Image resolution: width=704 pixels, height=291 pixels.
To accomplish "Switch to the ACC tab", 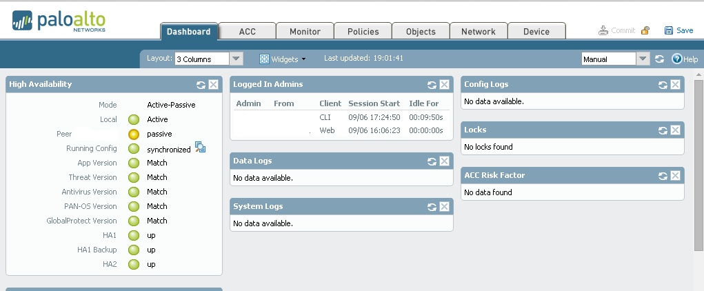I will click(x=247, y=32).
